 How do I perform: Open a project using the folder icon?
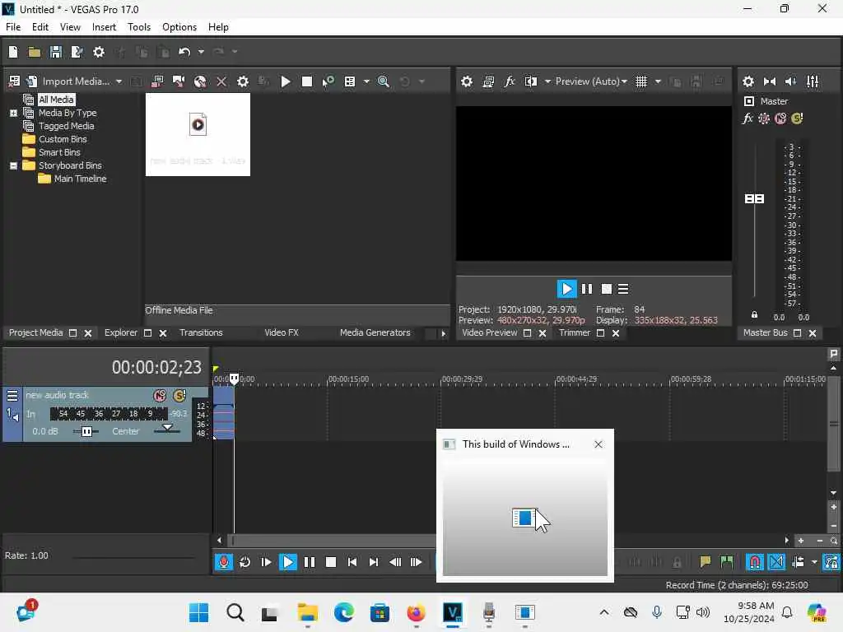35,52
